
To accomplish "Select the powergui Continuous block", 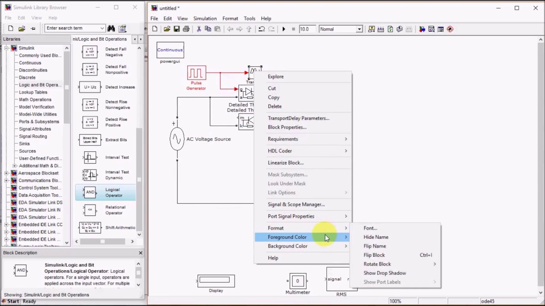I will [x=170, y=50].
